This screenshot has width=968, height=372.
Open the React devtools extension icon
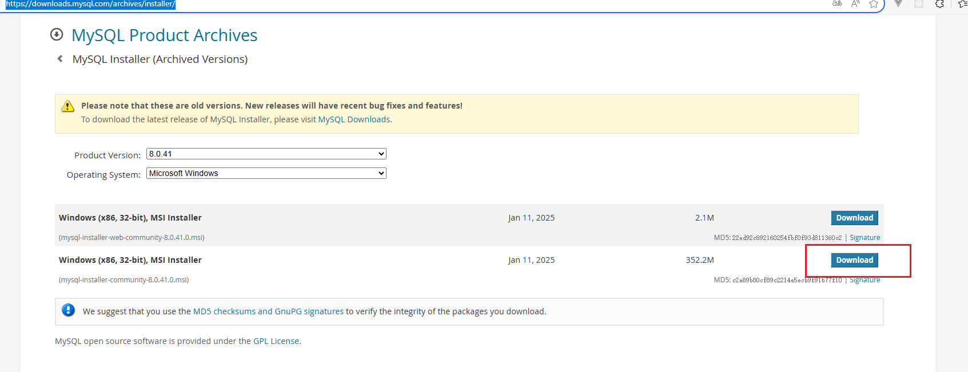919,4
